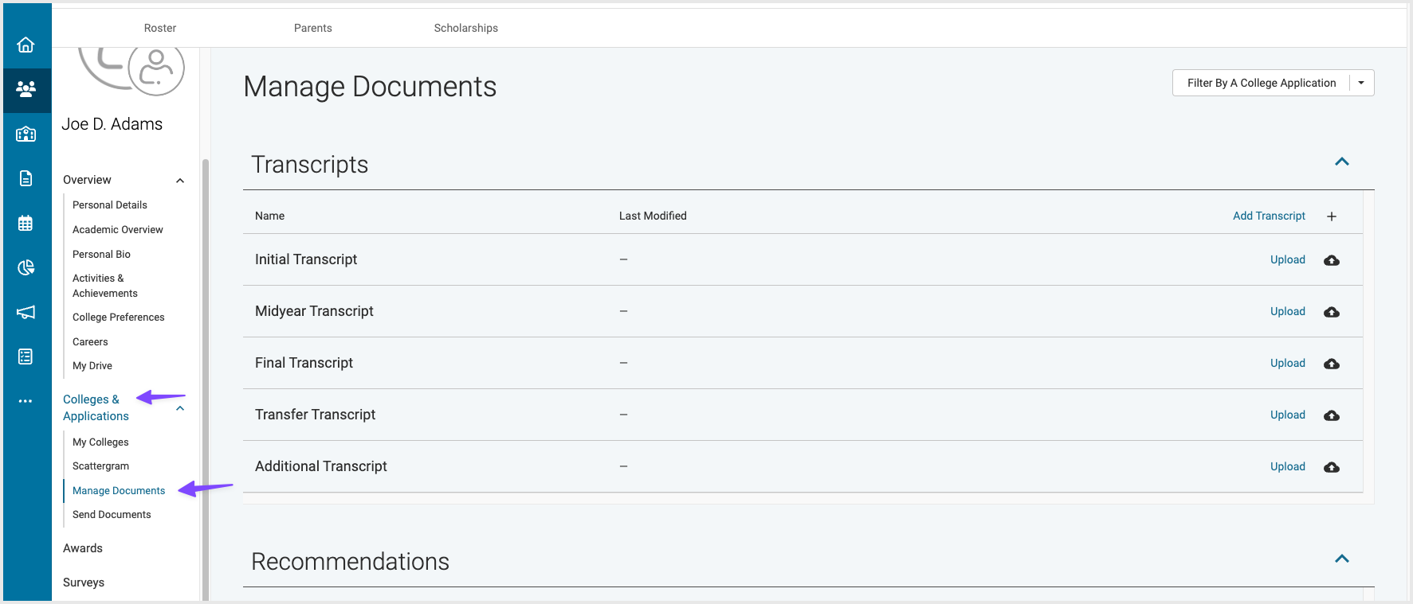The height and width of the screenshot is (604, 1413).
Task: Select the Initial Transcript row name
Action: pyautogui.click(x=306, y=259)
